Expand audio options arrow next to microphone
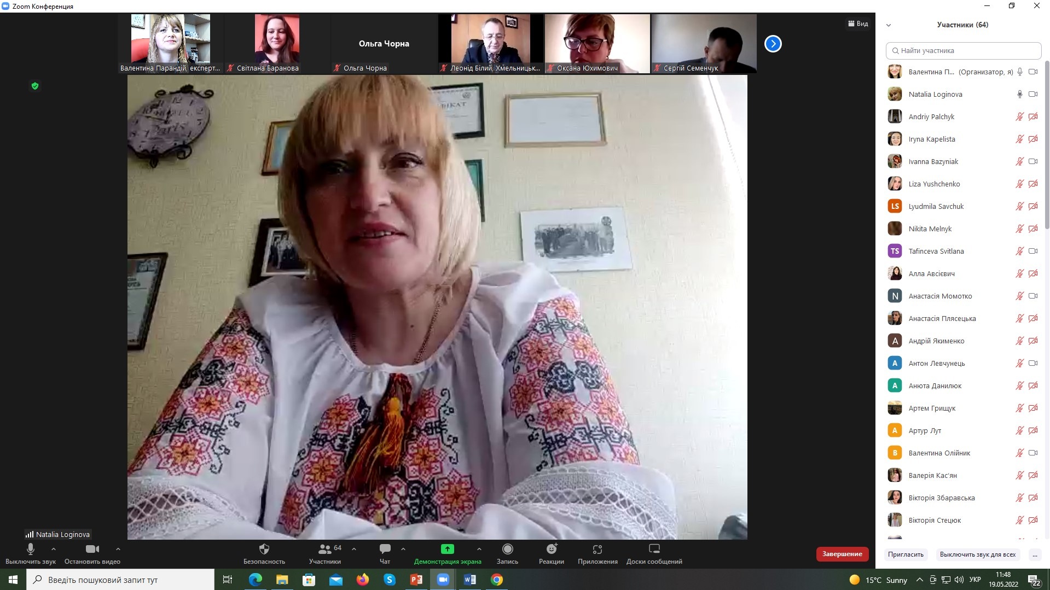This screenshot has width=1050, height=590. point(53,549)
